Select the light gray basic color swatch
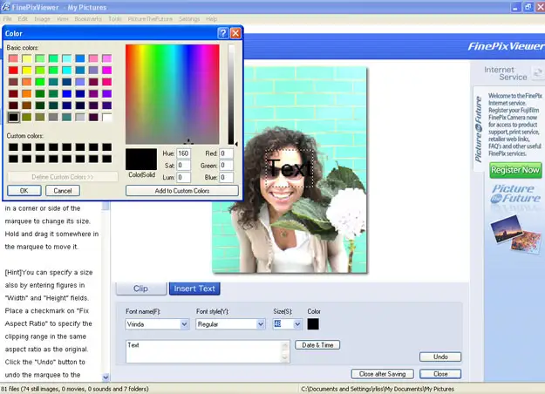 pos(80,117)
